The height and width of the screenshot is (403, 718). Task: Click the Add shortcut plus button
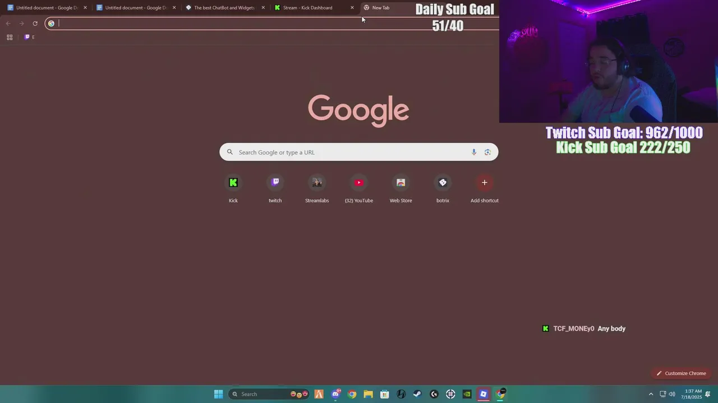(x=485, y=182)
